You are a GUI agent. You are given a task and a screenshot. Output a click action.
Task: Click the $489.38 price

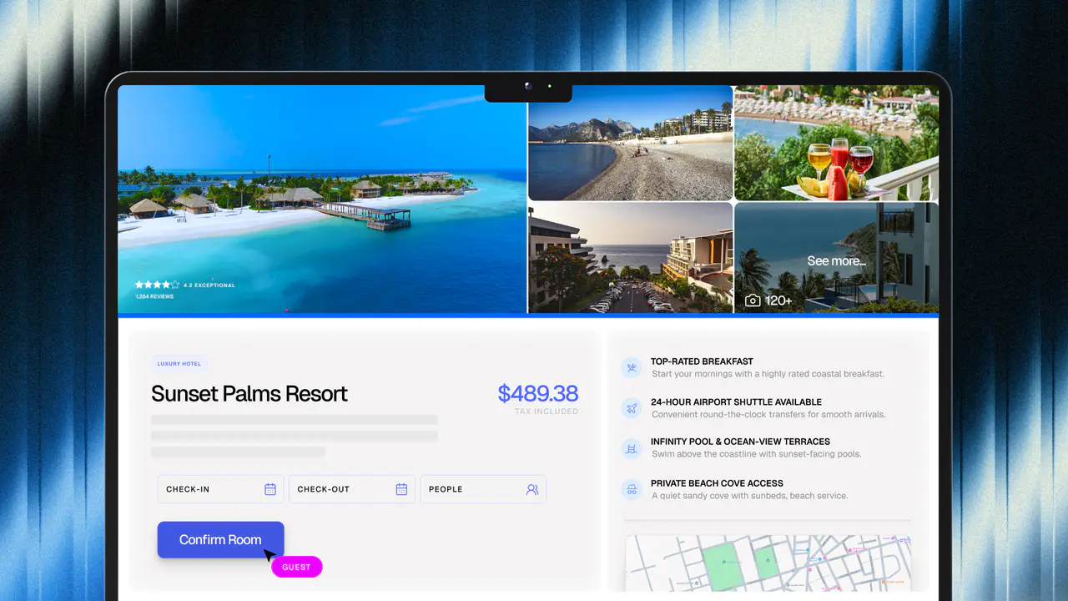pyautogui.click(x=538, y=393)
